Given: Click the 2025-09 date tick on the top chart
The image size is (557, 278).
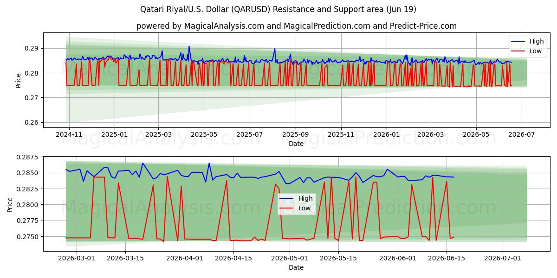Looking at the screenshot, I should pos(295,134).
